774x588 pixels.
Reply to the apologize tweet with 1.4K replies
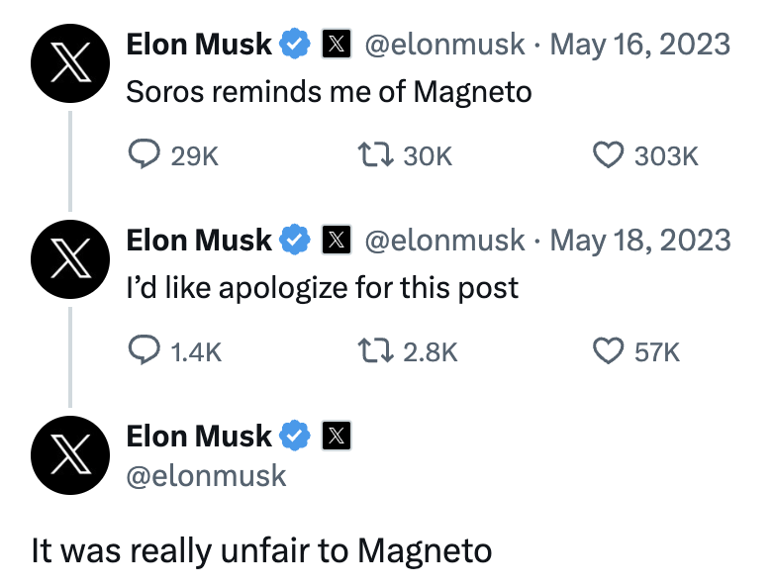[144, 350]
